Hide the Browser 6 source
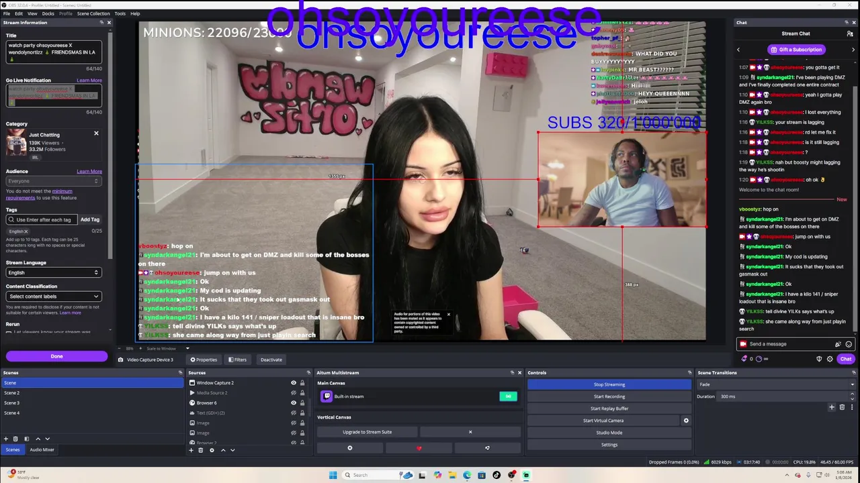Screen dimensions: 860x483 coord(293,403)
